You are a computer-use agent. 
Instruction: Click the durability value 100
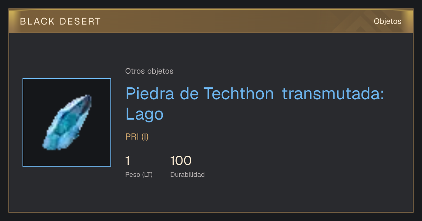pos(181,161)
